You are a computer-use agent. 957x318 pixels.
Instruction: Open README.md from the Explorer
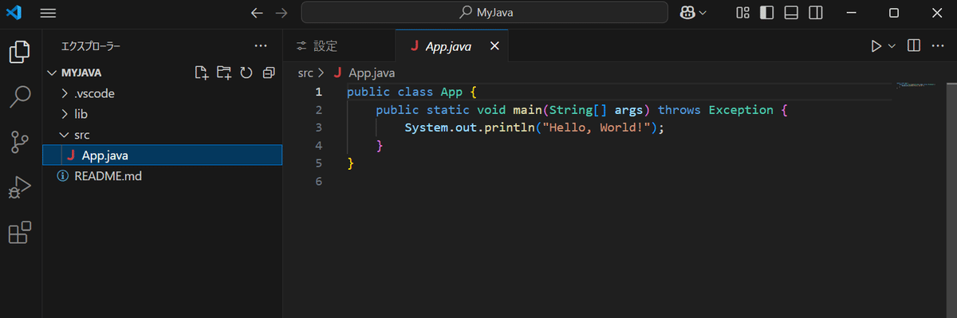coord(162,176)
